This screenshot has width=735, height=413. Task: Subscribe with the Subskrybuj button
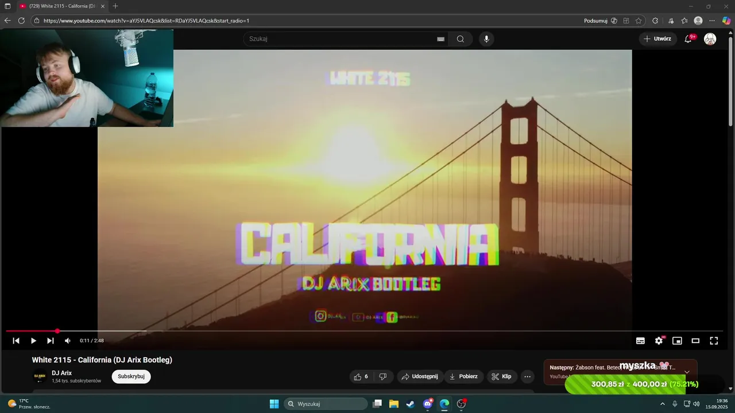pyautogui.click(x=131, y=376)
